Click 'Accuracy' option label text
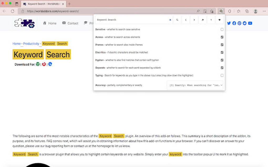Image resolution: width=268 pixels, height=167 pixels. 100,85
